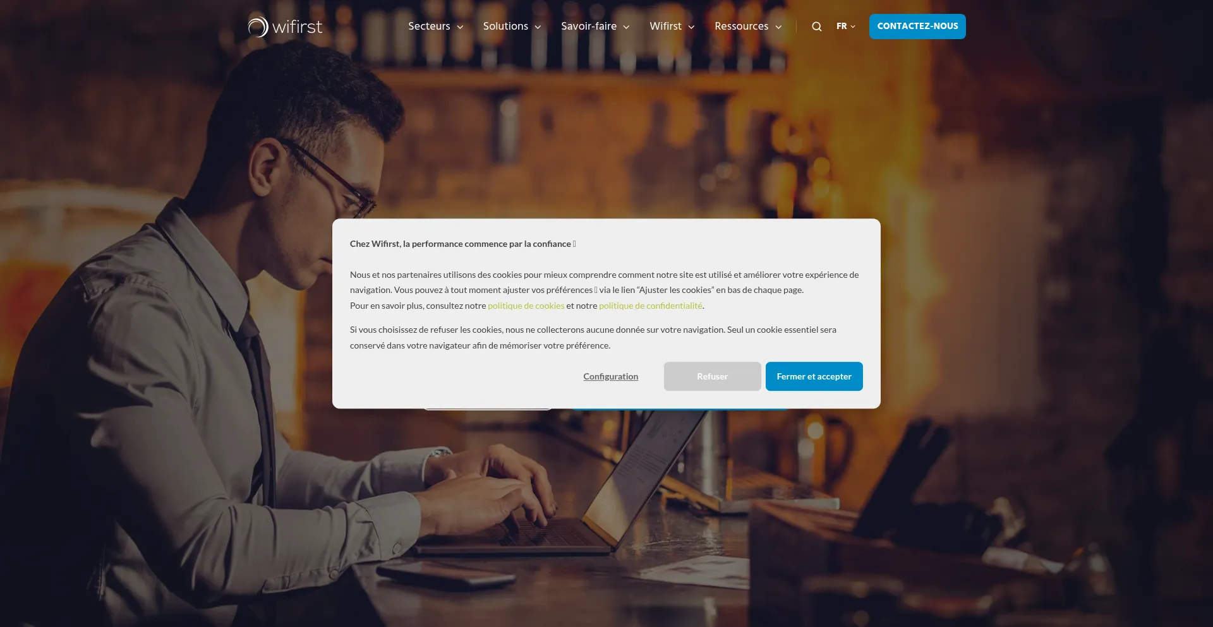Screen dimensions: 1213x627
Task: Open the FR language selector
Action: tap(846, 27)
